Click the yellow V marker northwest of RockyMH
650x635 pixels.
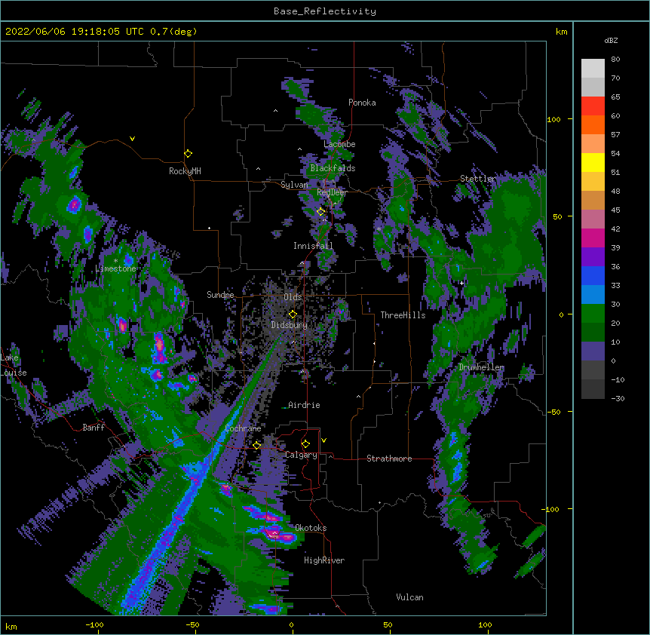coord(132,139)
